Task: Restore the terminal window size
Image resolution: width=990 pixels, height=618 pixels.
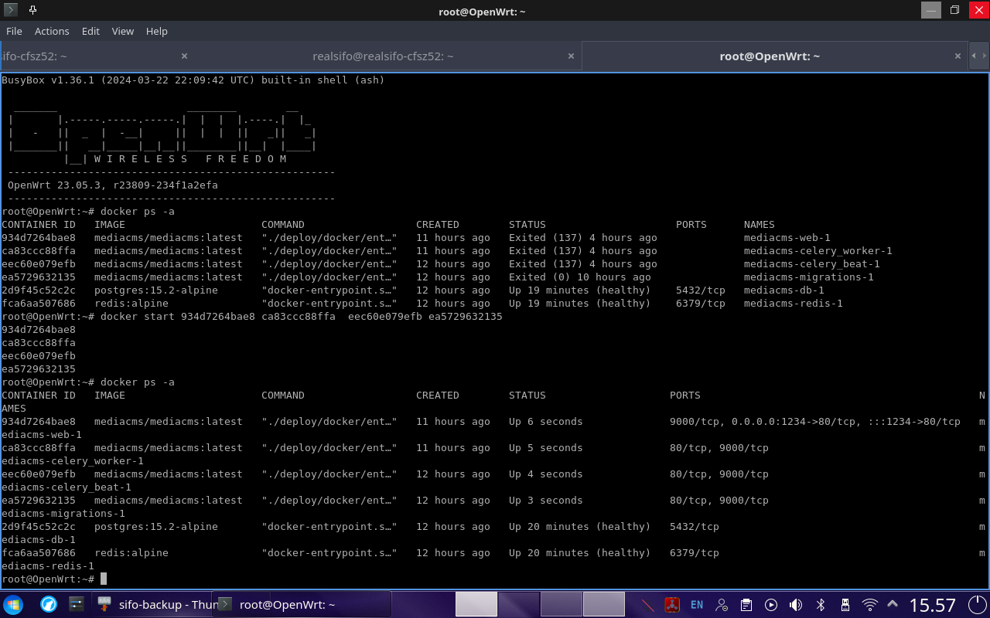Action: tap(954, 10)
